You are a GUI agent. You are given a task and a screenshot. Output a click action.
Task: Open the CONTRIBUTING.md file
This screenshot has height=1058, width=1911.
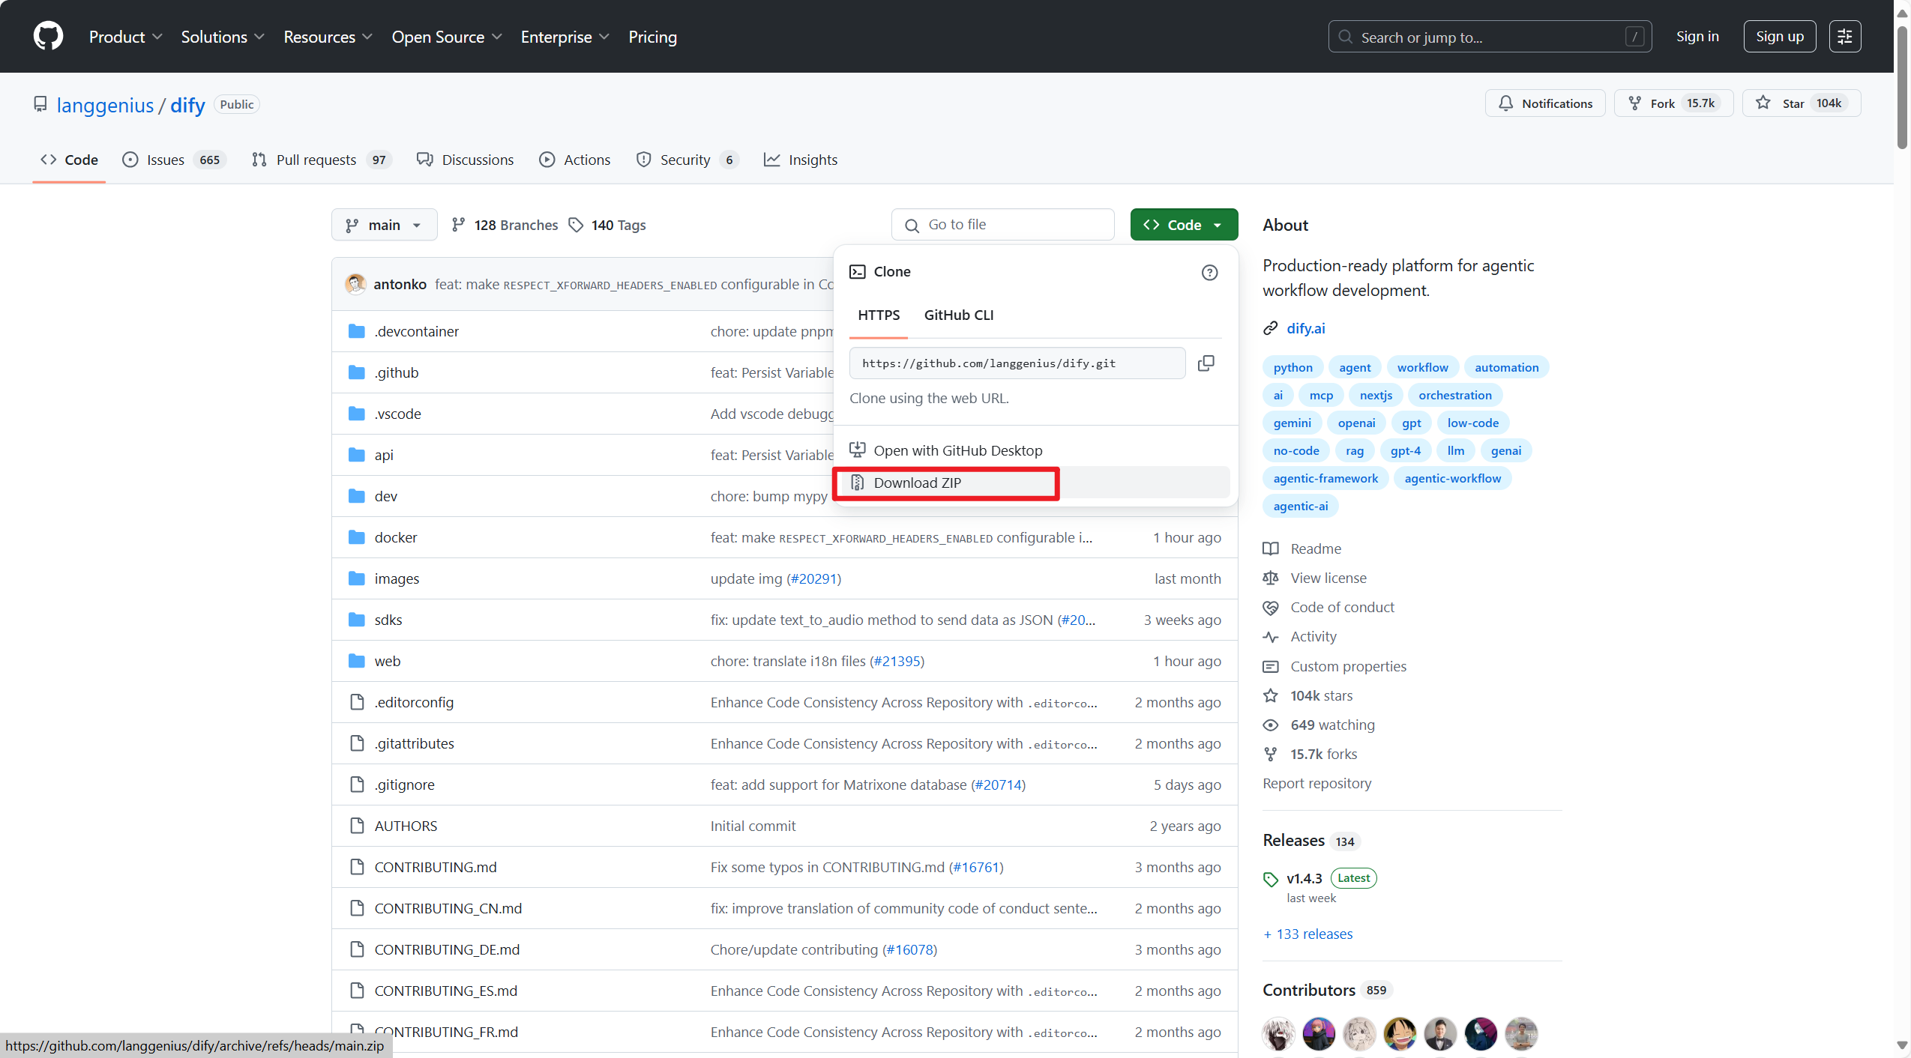point(436,867)
